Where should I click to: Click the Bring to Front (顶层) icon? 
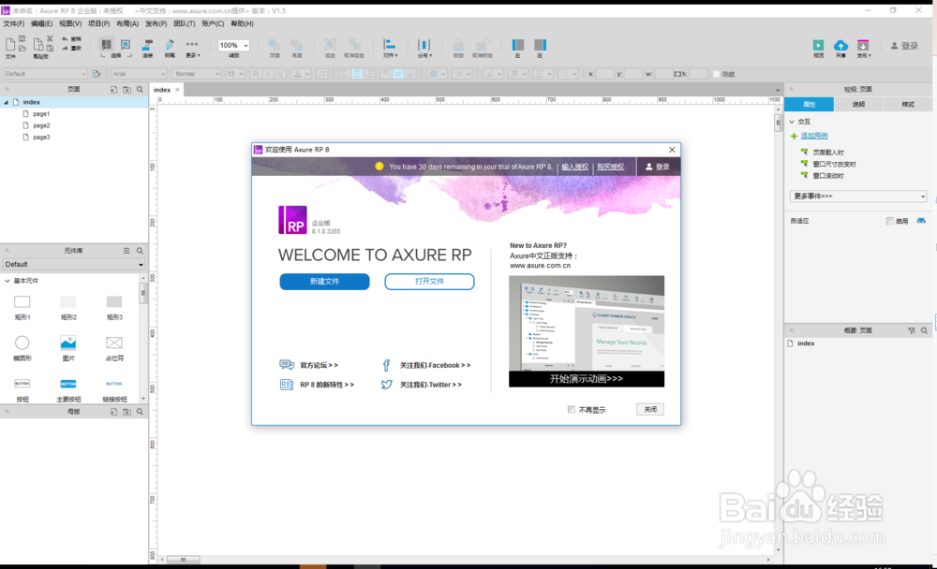[275, 45]
